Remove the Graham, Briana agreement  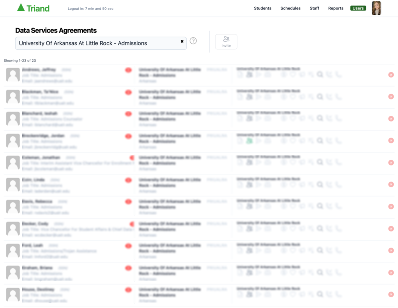pyautogui.click(x=391, y=272)
